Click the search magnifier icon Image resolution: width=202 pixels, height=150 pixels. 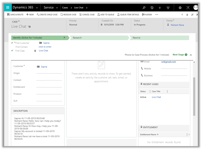click(144, 7)
